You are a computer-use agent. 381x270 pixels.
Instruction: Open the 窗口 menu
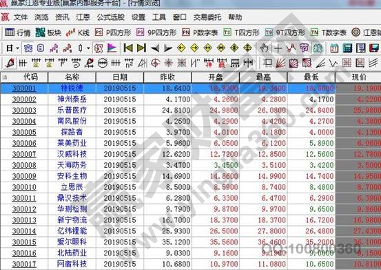[x=180, y=17]
